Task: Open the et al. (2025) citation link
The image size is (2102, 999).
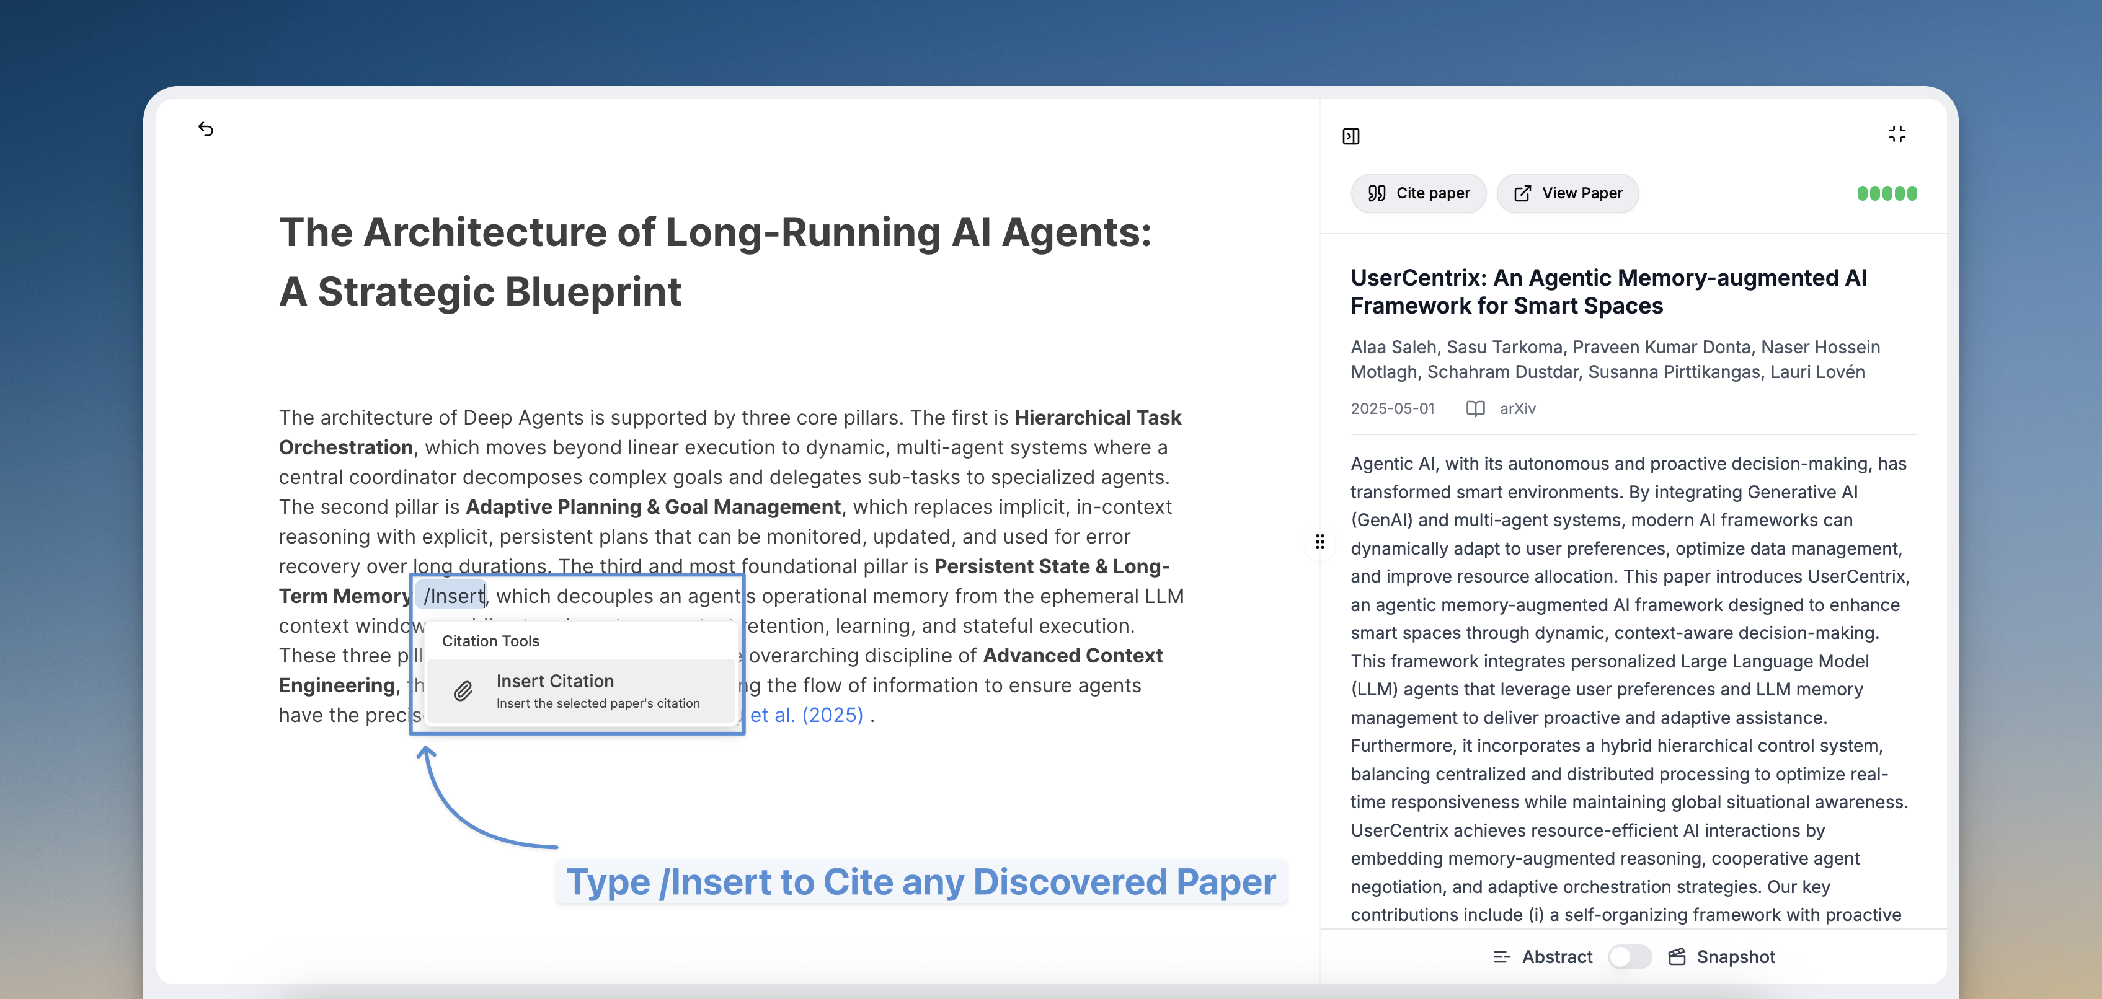Action: click(808, 715)
